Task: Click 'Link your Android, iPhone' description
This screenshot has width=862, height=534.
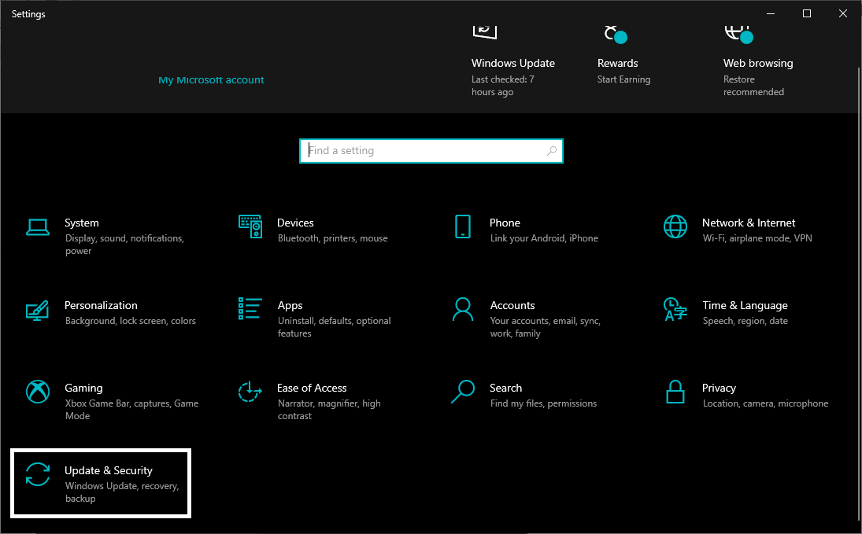Action: point(544,238)
